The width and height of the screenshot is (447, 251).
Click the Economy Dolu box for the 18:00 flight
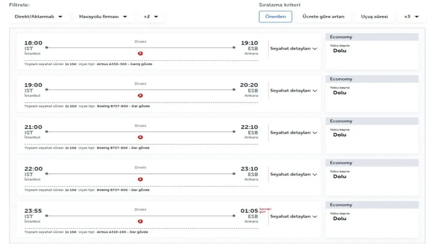pos(372,52)
